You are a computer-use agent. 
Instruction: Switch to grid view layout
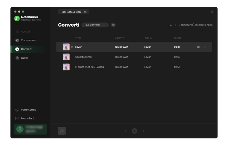(113, 25)
